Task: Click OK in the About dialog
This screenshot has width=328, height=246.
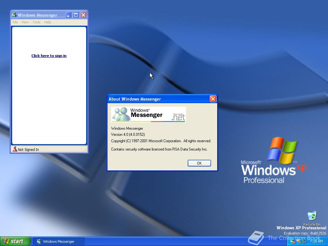Action: point(199,163)
